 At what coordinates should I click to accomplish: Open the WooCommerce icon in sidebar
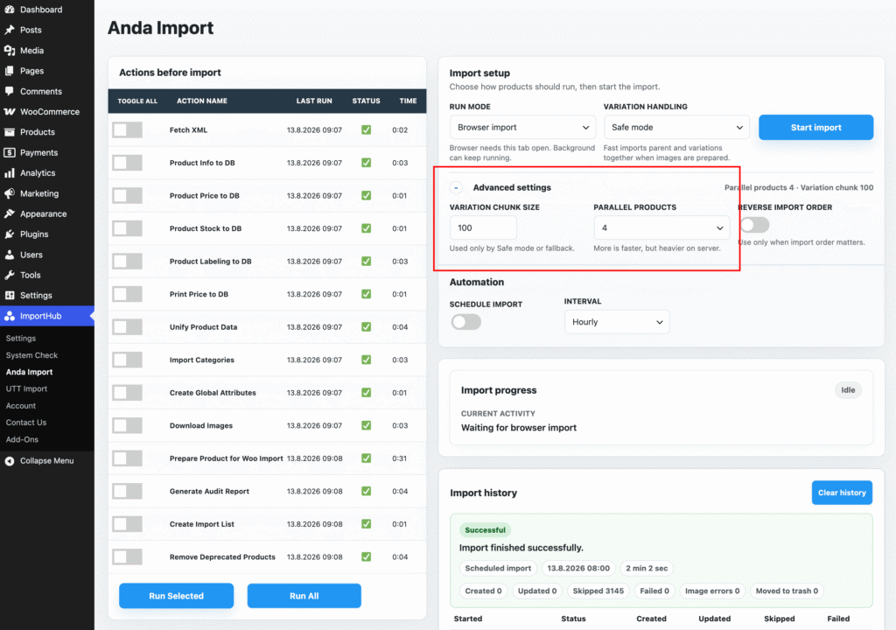tap(9, 111)
